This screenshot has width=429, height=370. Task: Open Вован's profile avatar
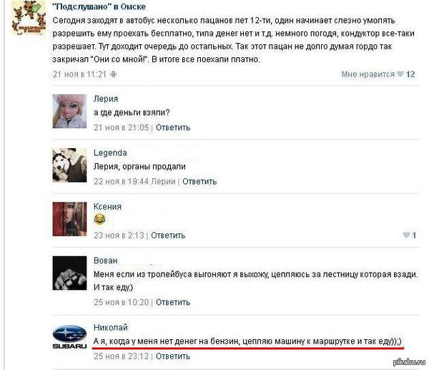point(69,273)
